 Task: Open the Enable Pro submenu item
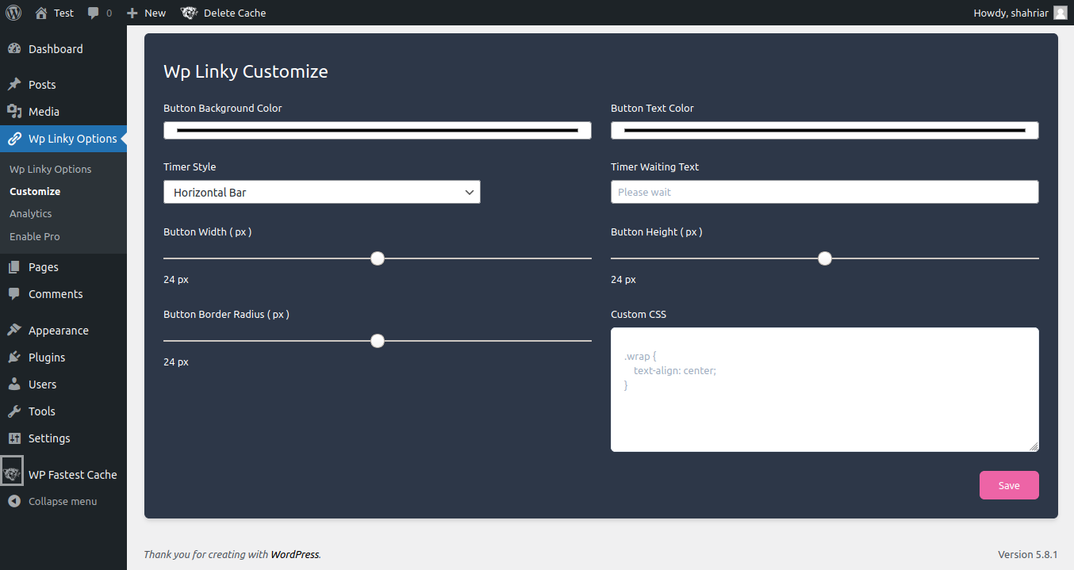35,236
